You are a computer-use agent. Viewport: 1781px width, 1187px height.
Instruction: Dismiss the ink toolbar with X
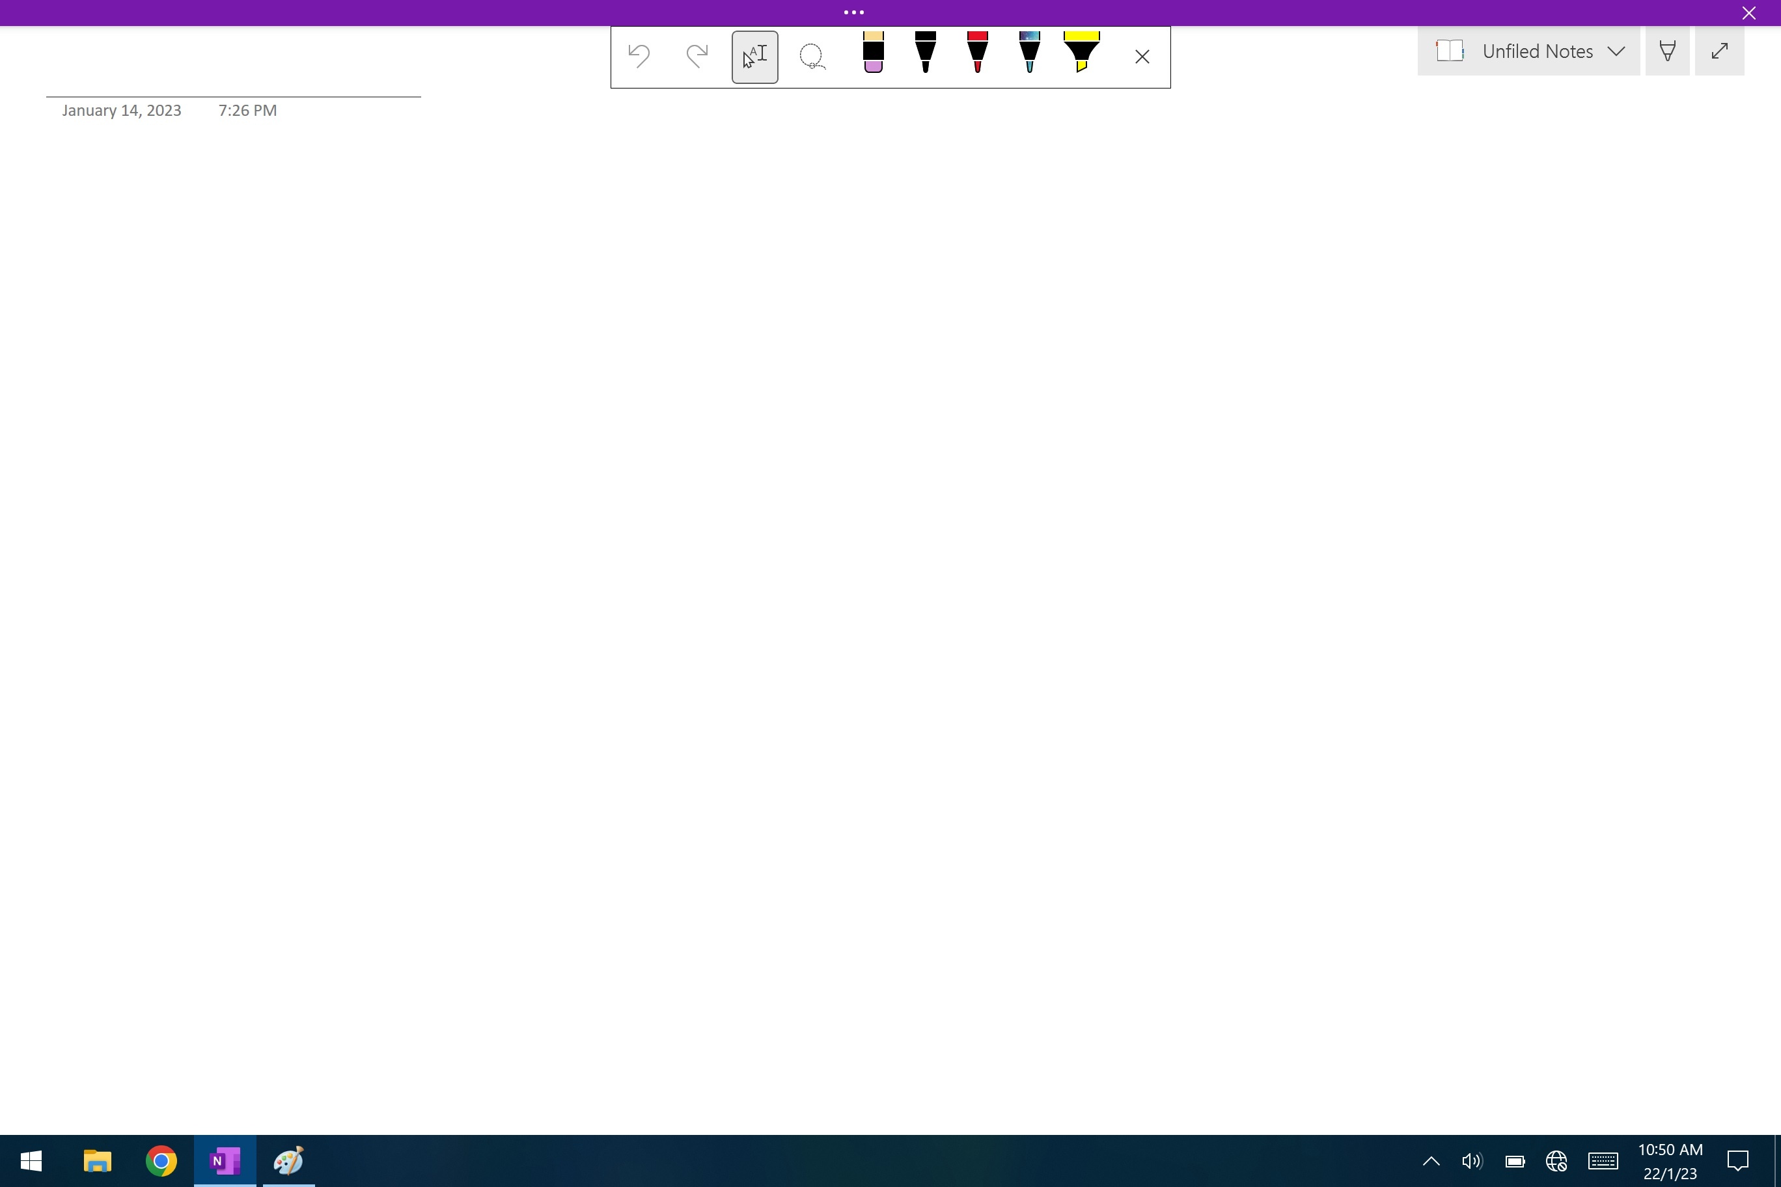pos(1142,56)
